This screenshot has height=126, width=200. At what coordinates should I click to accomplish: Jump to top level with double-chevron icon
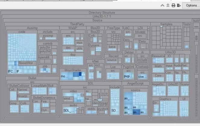(x=168, y=5)
